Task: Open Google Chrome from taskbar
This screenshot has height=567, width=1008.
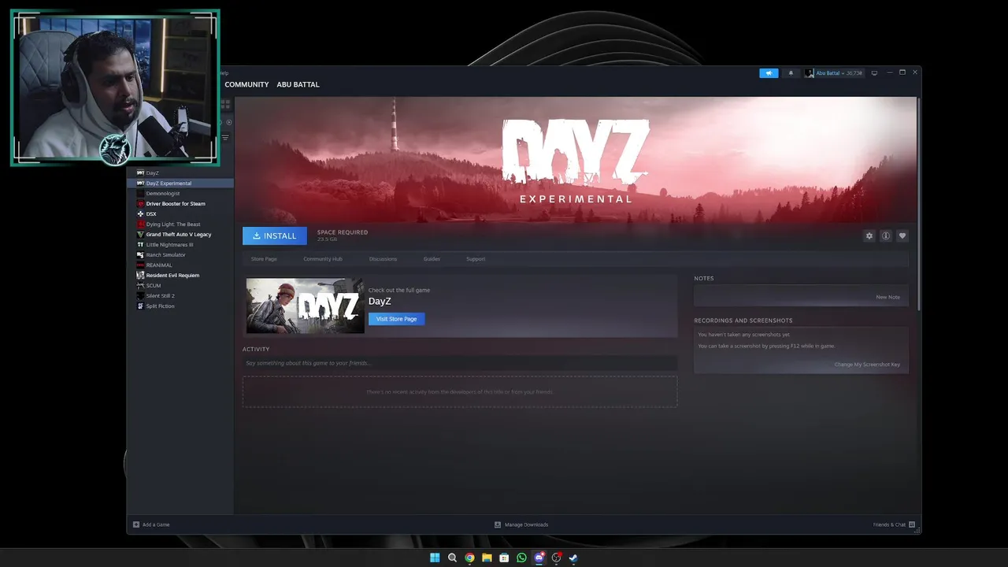Action: (x=469, y=558)
